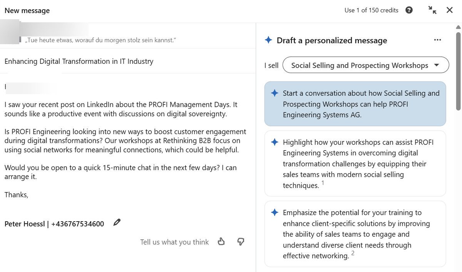Select the highlighted 'Start a conversation' suggestion
This screenshot has width=462, height=272.
(355, 104)
